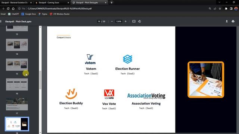This screenshot has height=134, width=239.
Task: Open the browser zoom magnifier icon
Action: [210, 9]
